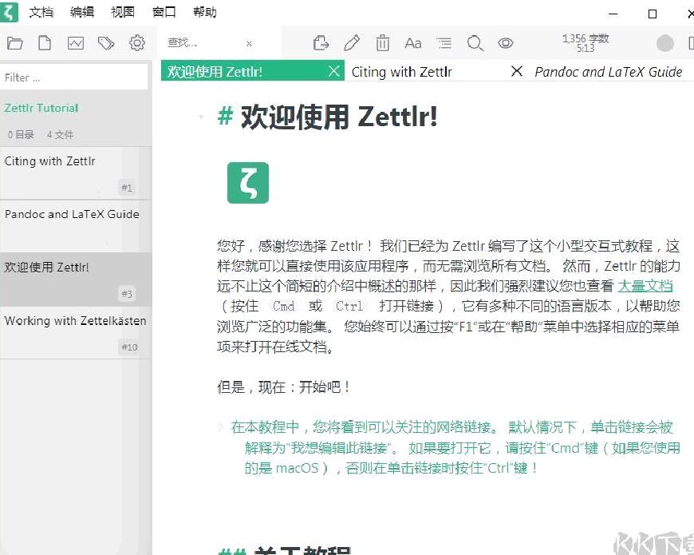
Task: Close the Citing with Zettlr tab
Action: (516, 71)
